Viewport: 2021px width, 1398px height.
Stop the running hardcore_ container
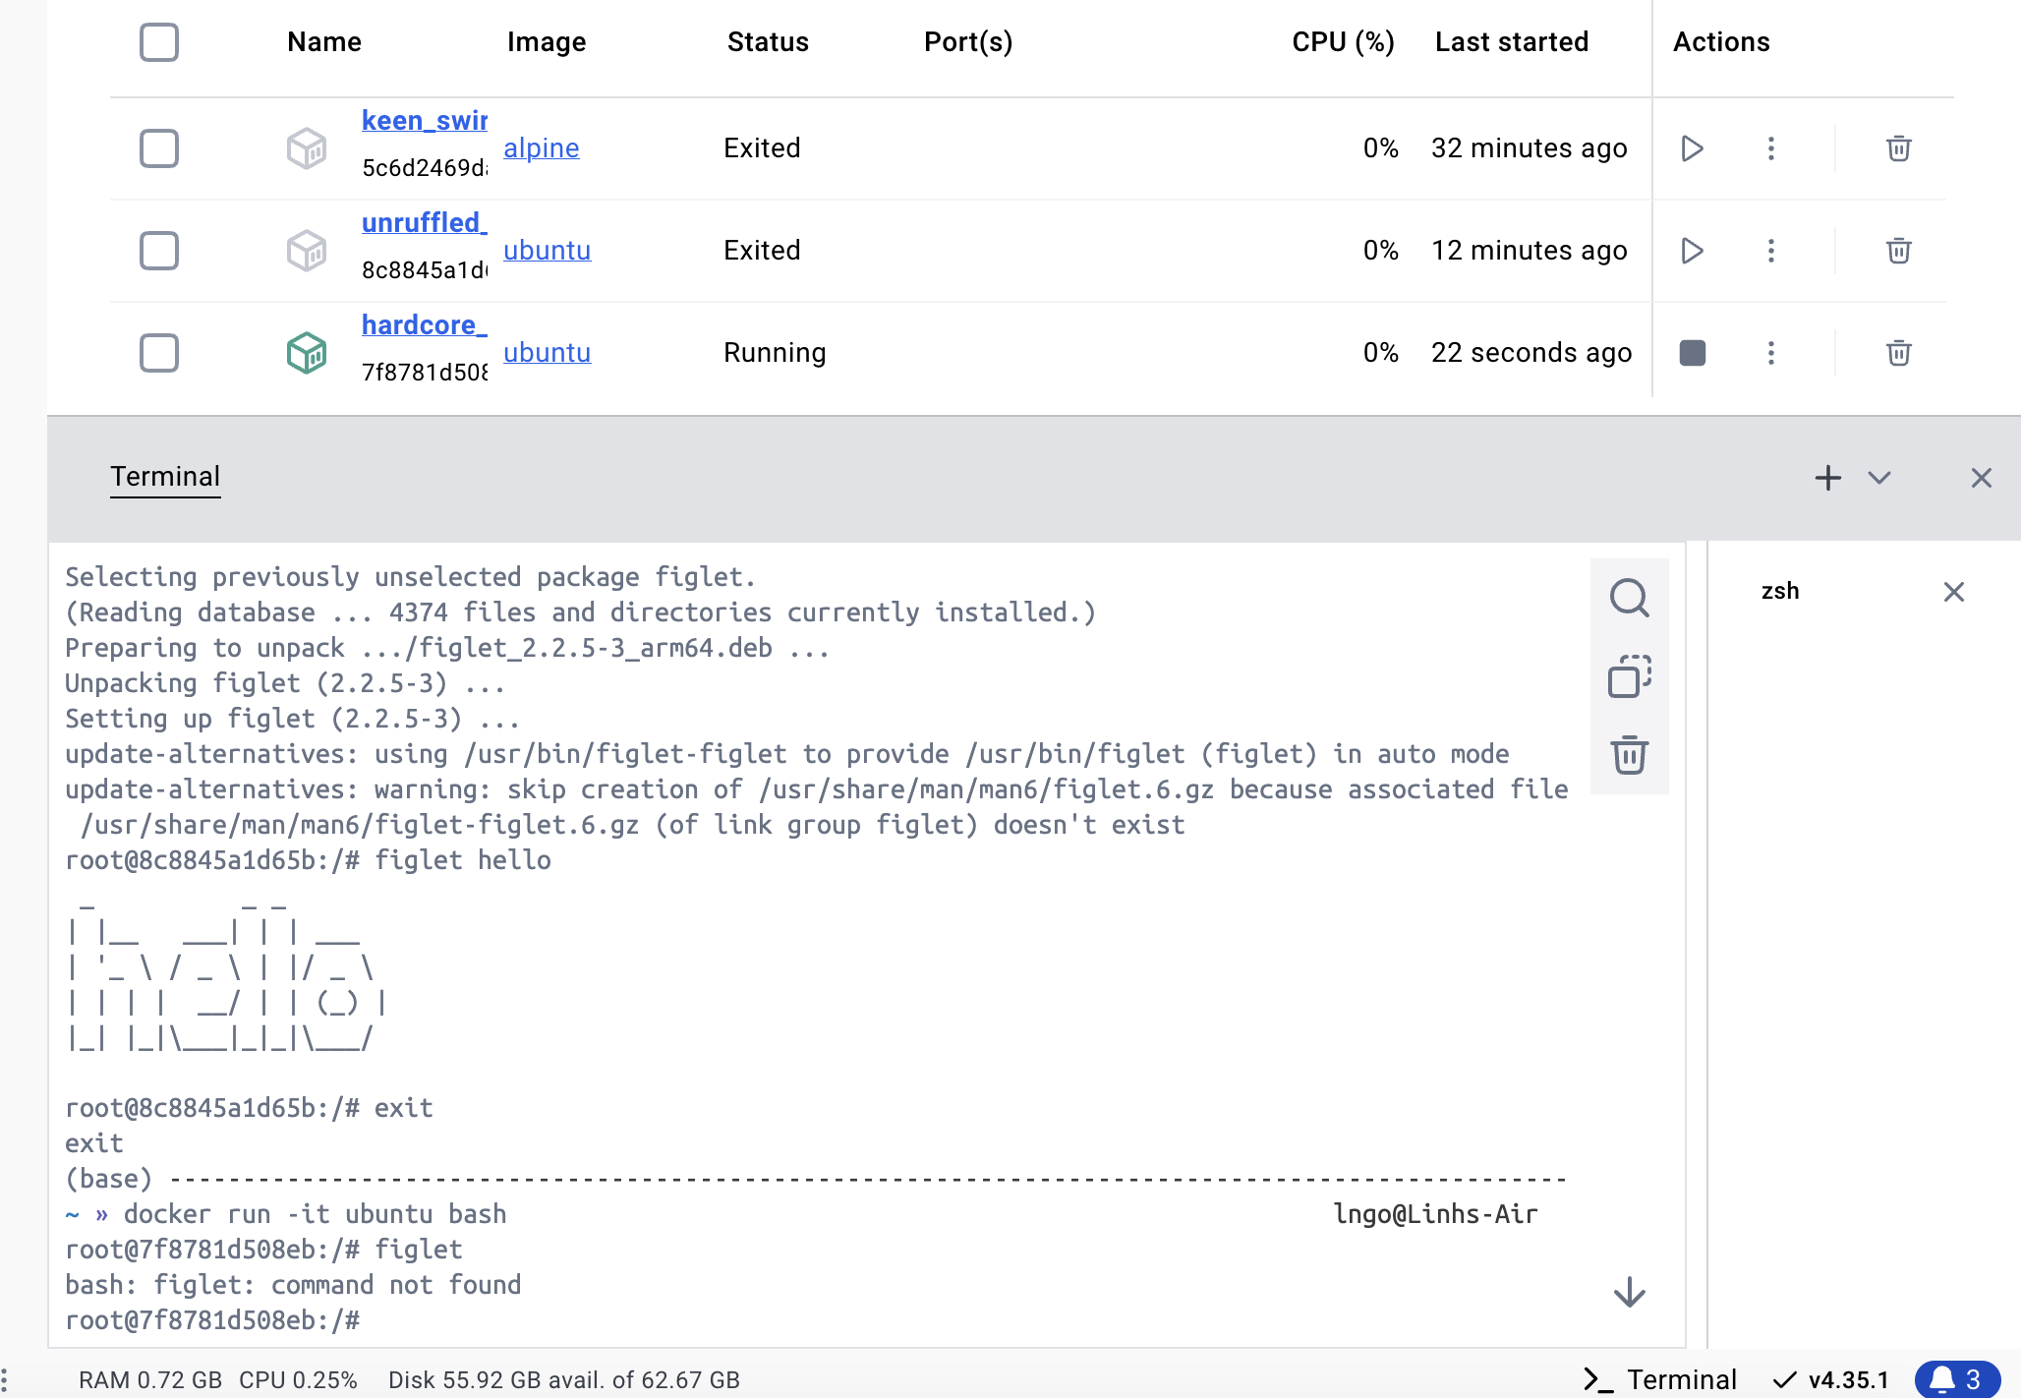(1692, 353)
